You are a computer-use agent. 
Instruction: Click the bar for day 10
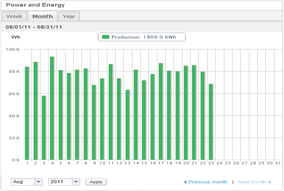(x=102, y=119)
